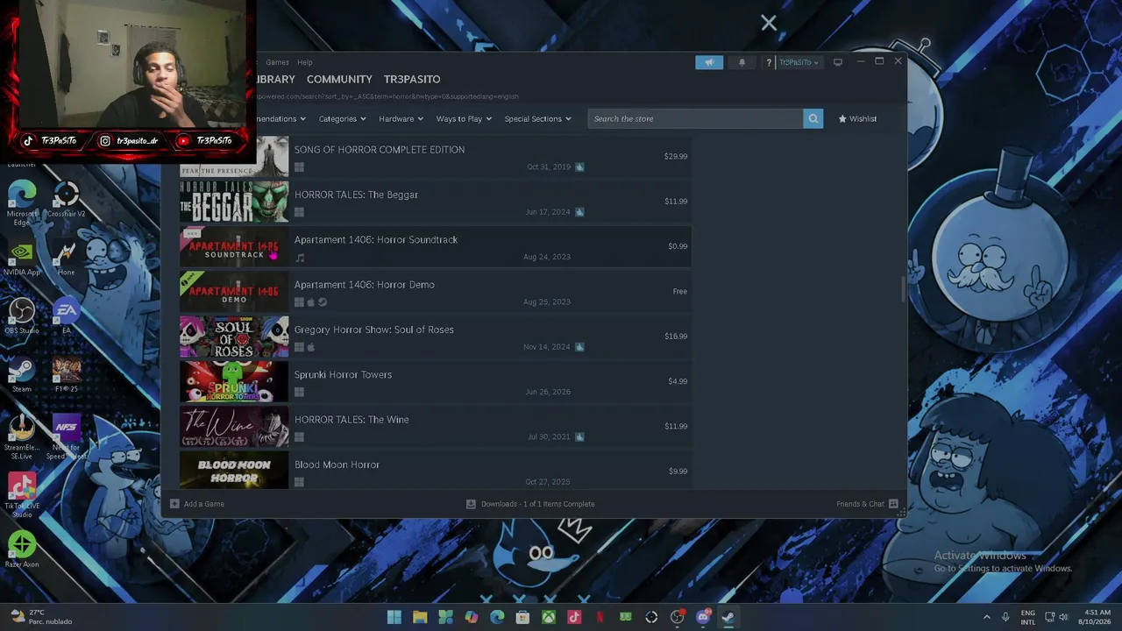Show hidden system tray icons

pos(986,617)
